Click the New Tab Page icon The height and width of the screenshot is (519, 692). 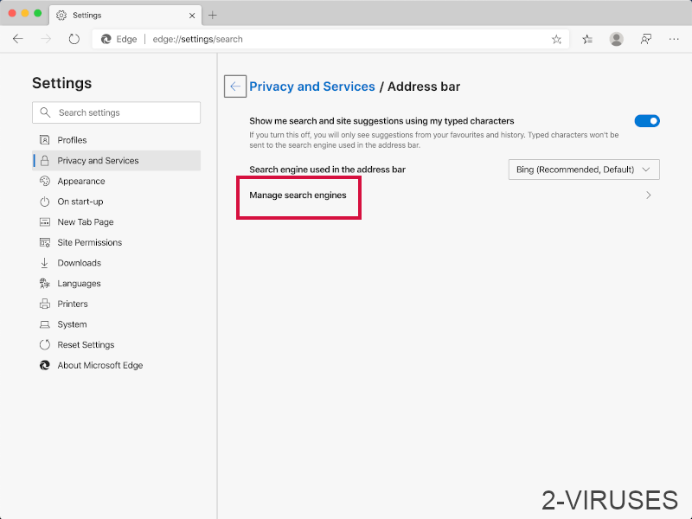point(45,222)
